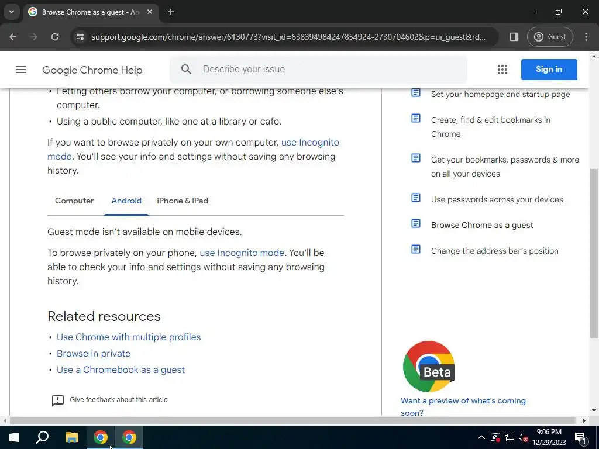Click the vertical scrollbar up arrow

594,56
